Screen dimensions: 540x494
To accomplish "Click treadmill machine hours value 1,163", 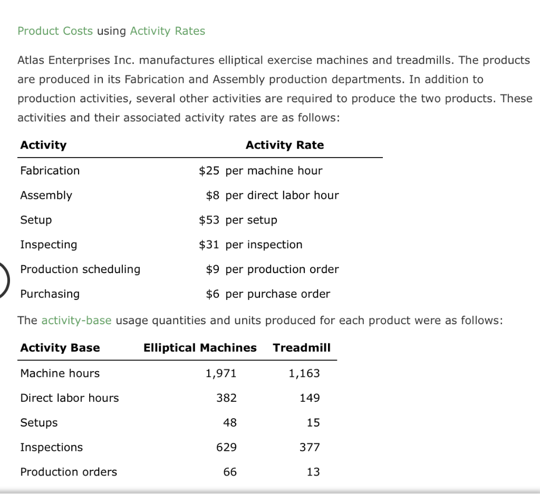I will (304, 373).
